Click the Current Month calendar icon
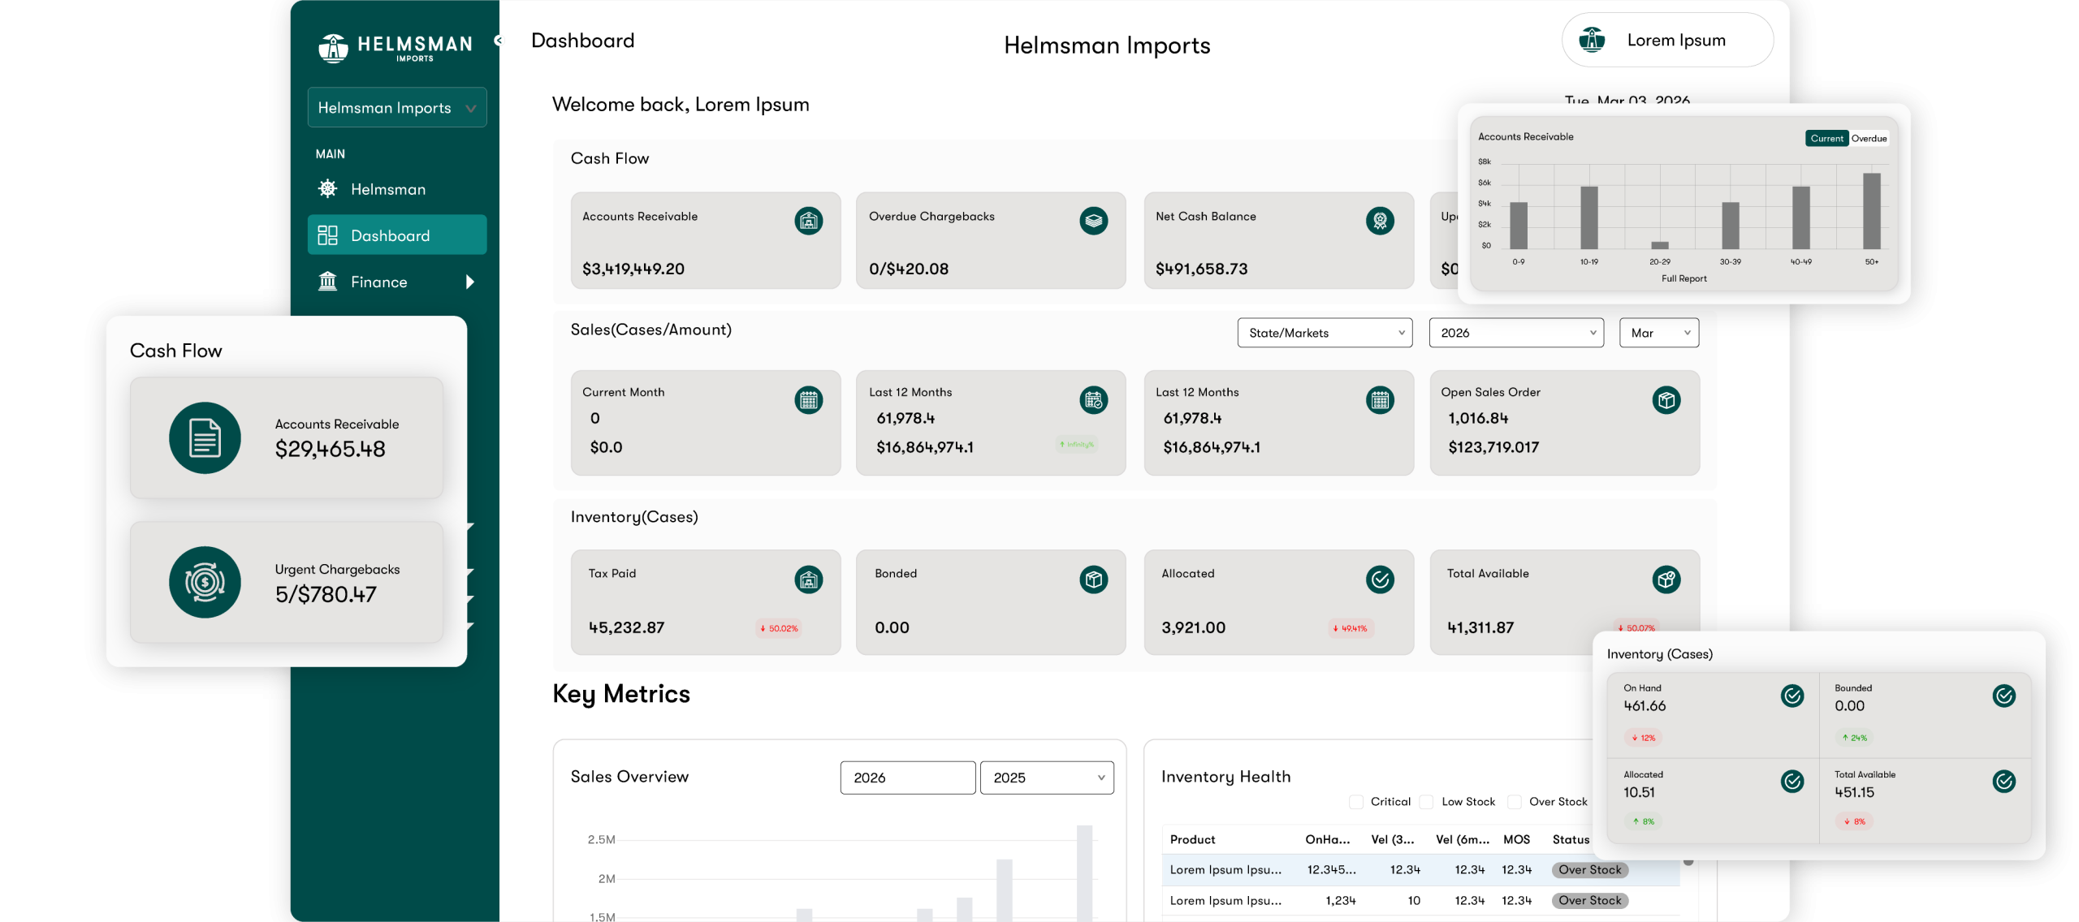Image resolution: width=2079 pixels, height=922 pixels. tap(809, 399)
